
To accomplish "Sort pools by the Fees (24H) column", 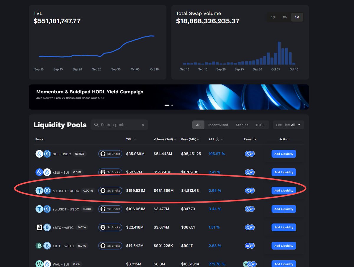I will click(x=190, y=139).
